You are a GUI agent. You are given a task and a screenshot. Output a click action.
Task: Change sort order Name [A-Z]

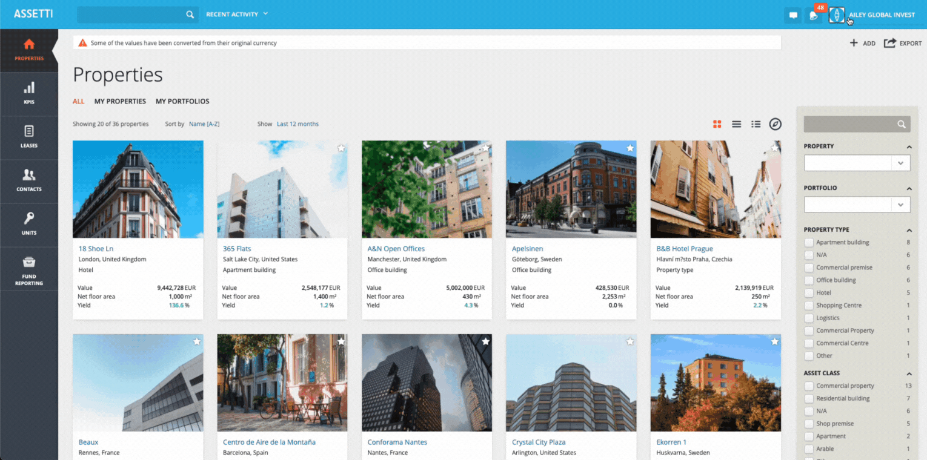point(204,124)
